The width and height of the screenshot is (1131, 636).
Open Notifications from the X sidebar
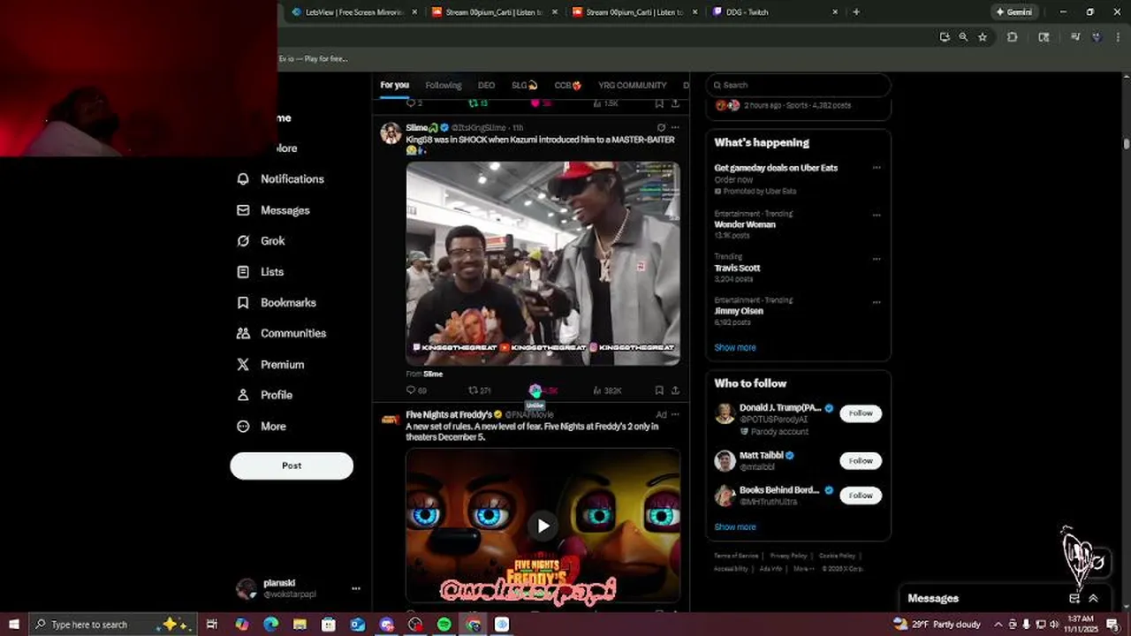(x=280, y=179)
